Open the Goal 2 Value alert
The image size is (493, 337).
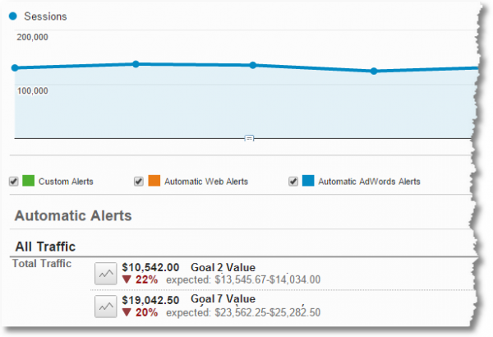click(222, 267)
